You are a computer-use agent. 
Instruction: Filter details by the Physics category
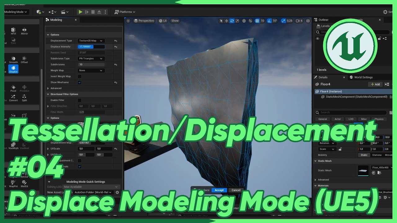click(379, 119)
